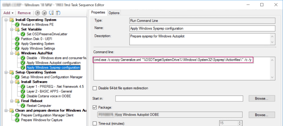This screenshot has width=283, height=126.
Task: Switch to the Options tab
Action: point(114,13)
